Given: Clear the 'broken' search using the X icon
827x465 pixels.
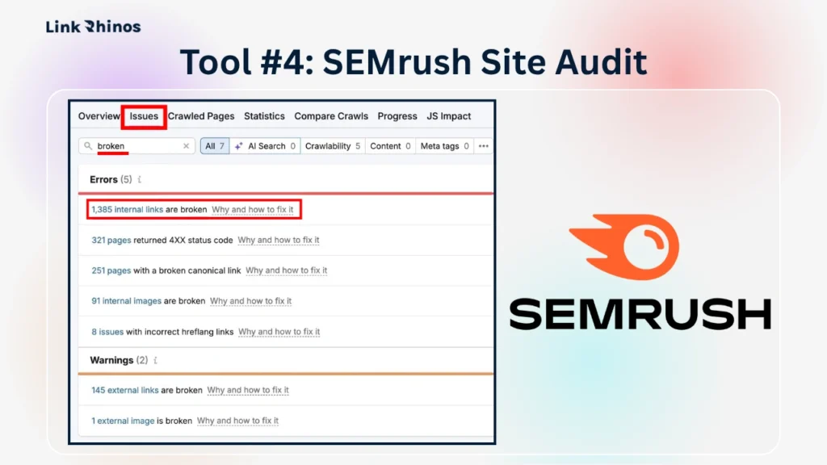Looking at the screenshot, I should [x=186, y=146].
